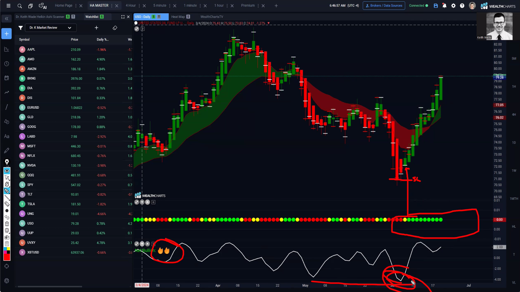This screenshot has width=520, height=292.
Task: Pick the red color swatch in palette
Action: [x=7, y=257]
